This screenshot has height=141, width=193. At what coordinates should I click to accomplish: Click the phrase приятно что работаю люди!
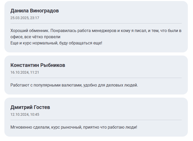pyautogui.click(x=110, y=127)
